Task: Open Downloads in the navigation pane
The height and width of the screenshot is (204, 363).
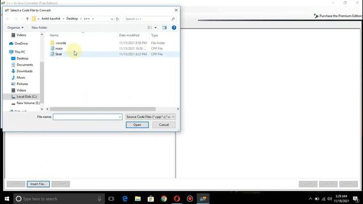Action: coord(24,71)
